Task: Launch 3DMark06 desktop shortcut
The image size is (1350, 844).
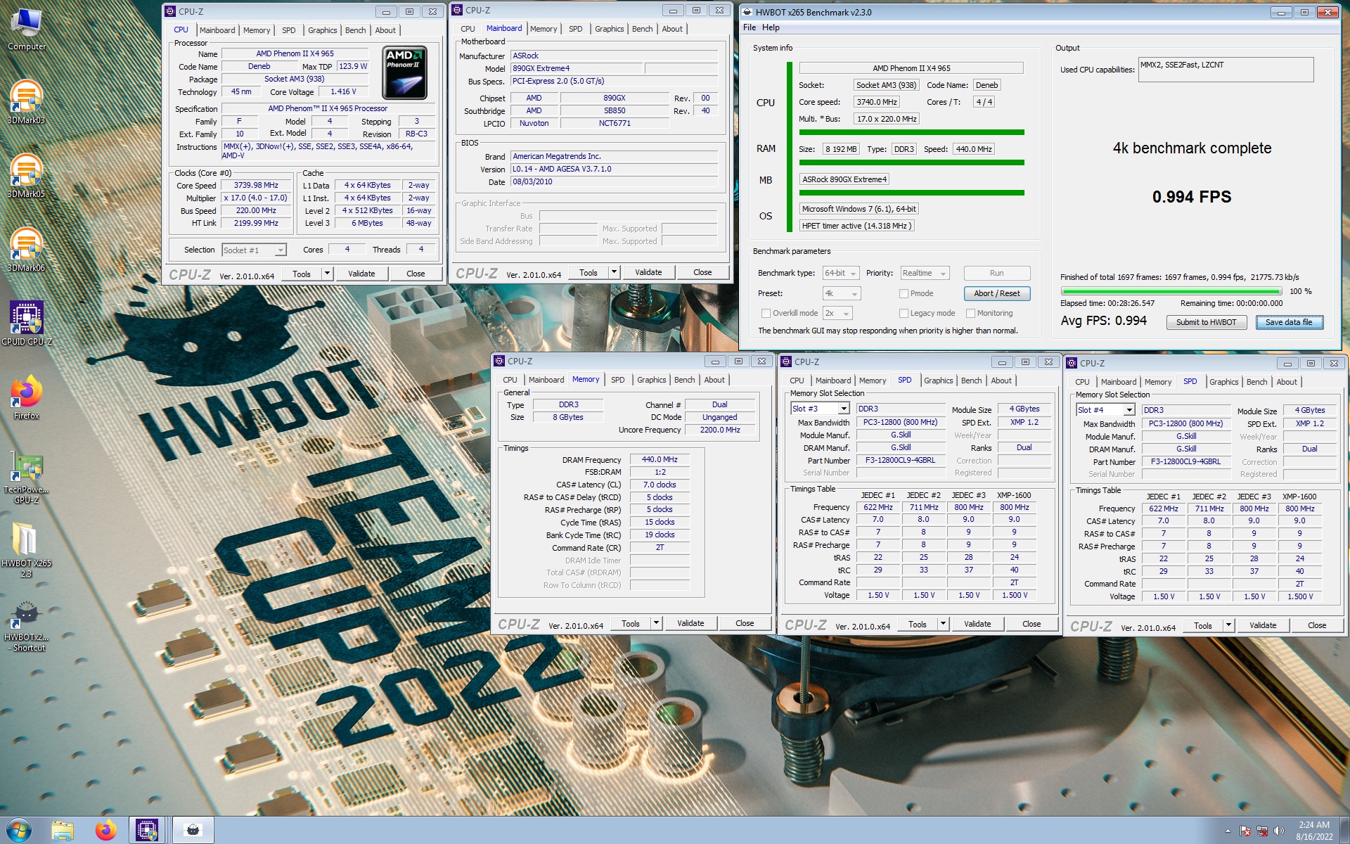Action: [x=26, y=250]
